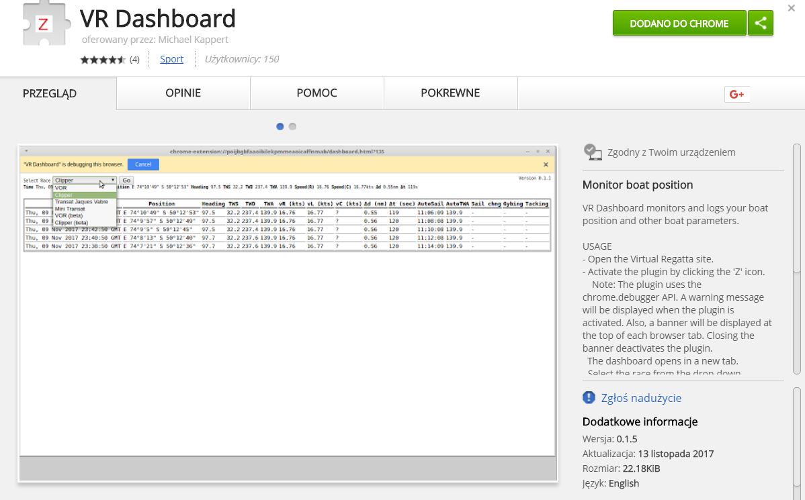The image size is (805, 500).
Task: Click the text Użytkownicy: 150
Action: tap(242, 59)
